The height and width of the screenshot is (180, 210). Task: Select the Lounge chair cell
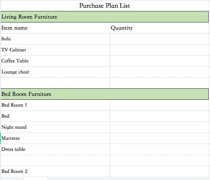pos(55,72)
